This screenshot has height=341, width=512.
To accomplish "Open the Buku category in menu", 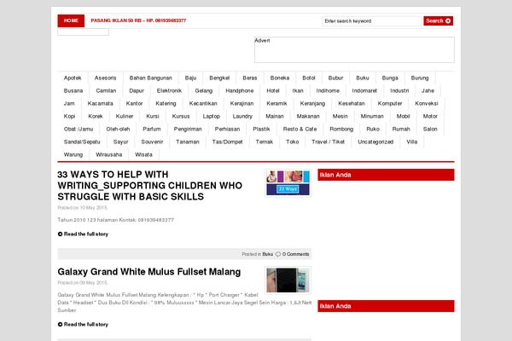I will [x=363, y=78].
